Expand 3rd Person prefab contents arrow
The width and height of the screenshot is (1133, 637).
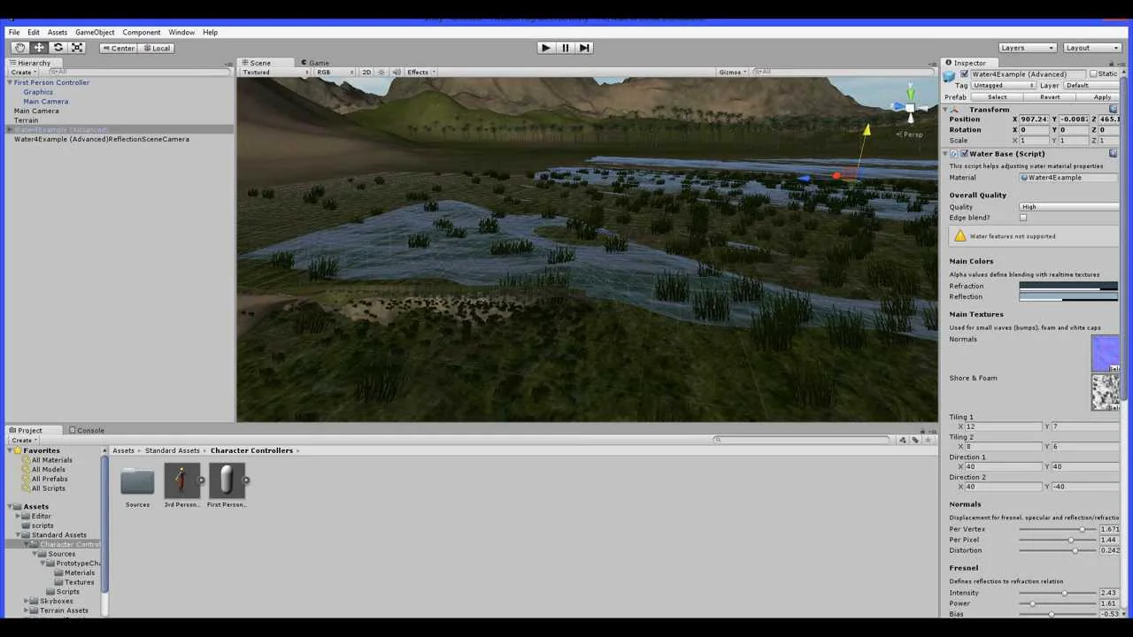click(202, 481)
